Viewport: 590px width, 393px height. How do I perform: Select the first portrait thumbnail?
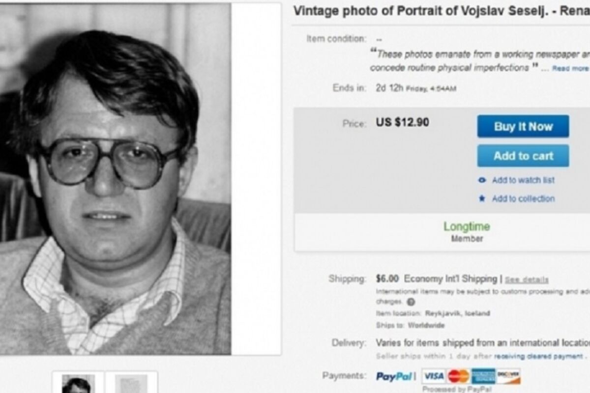(78, 383)
